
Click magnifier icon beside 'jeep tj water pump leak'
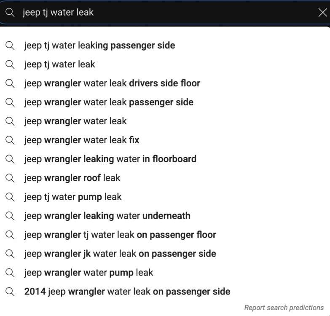10,197
